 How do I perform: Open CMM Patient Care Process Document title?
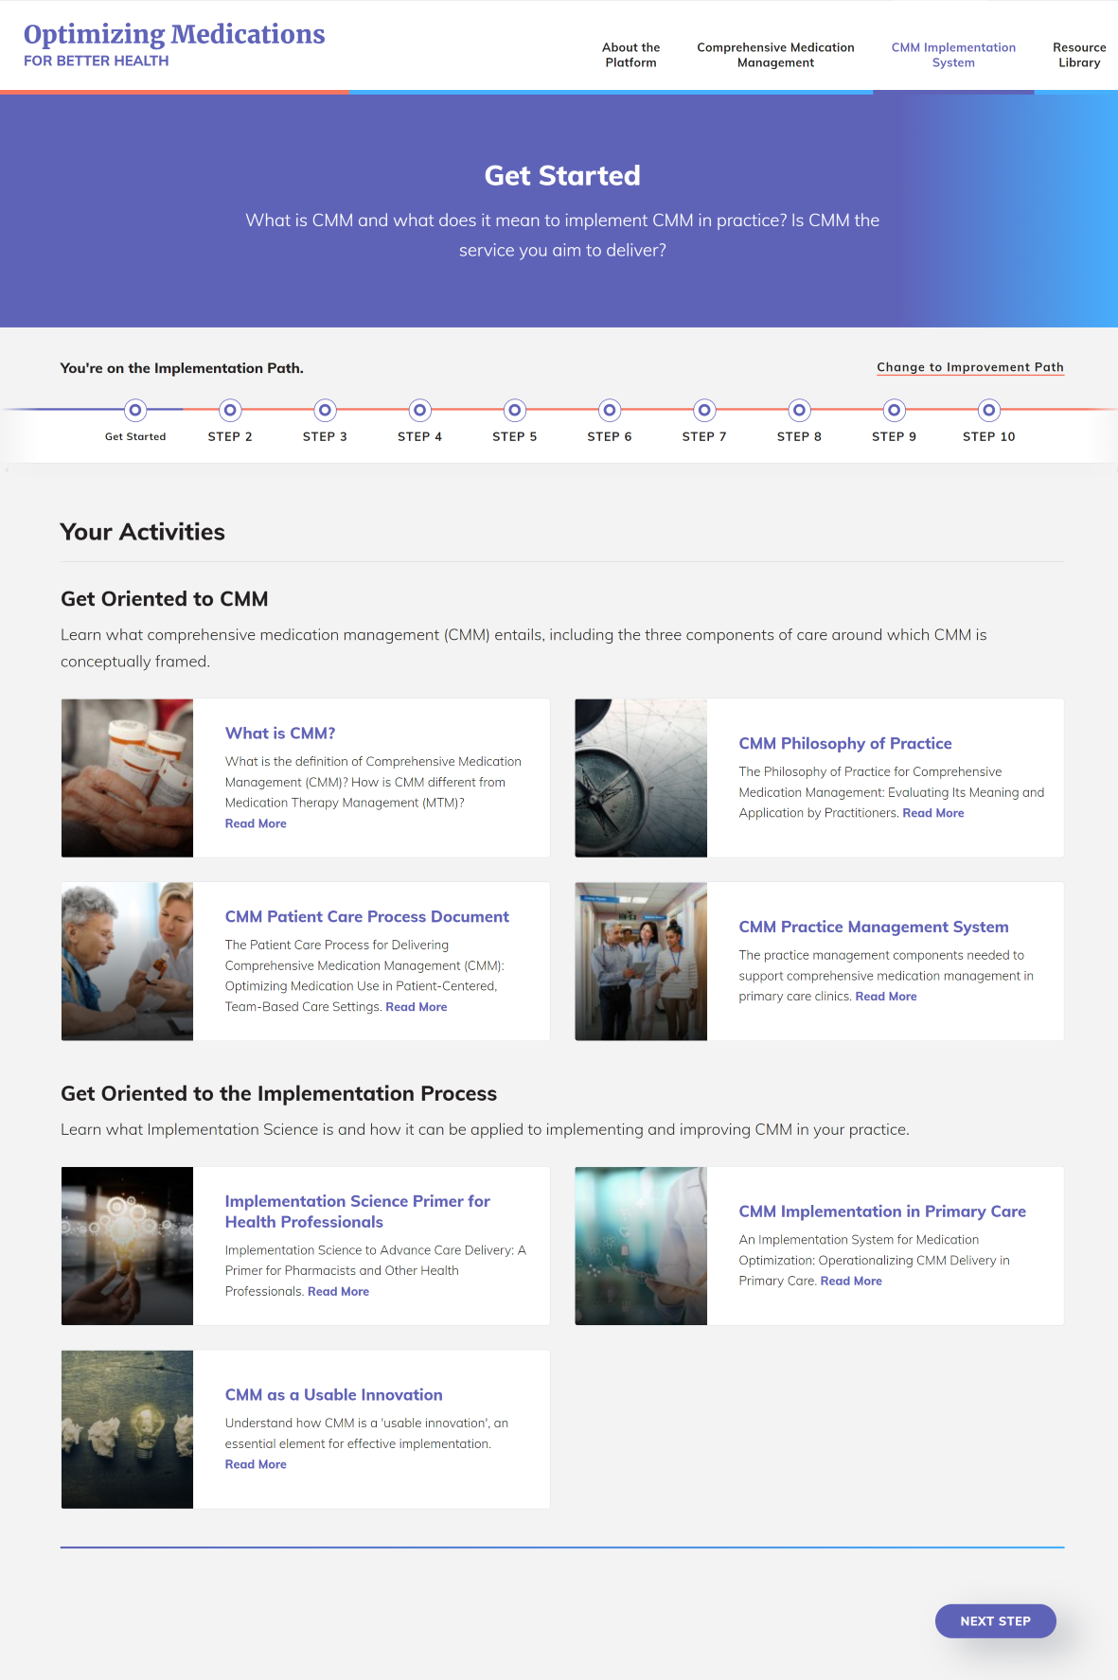(367, 917)
